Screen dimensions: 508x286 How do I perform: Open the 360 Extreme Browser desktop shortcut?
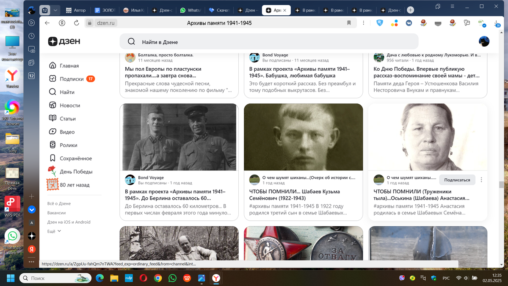click(x=12, y=113)
